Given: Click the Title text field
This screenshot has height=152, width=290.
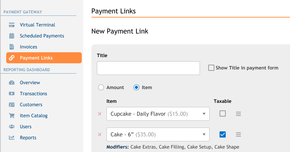Looking at the screenshot, I should point(148,68).
